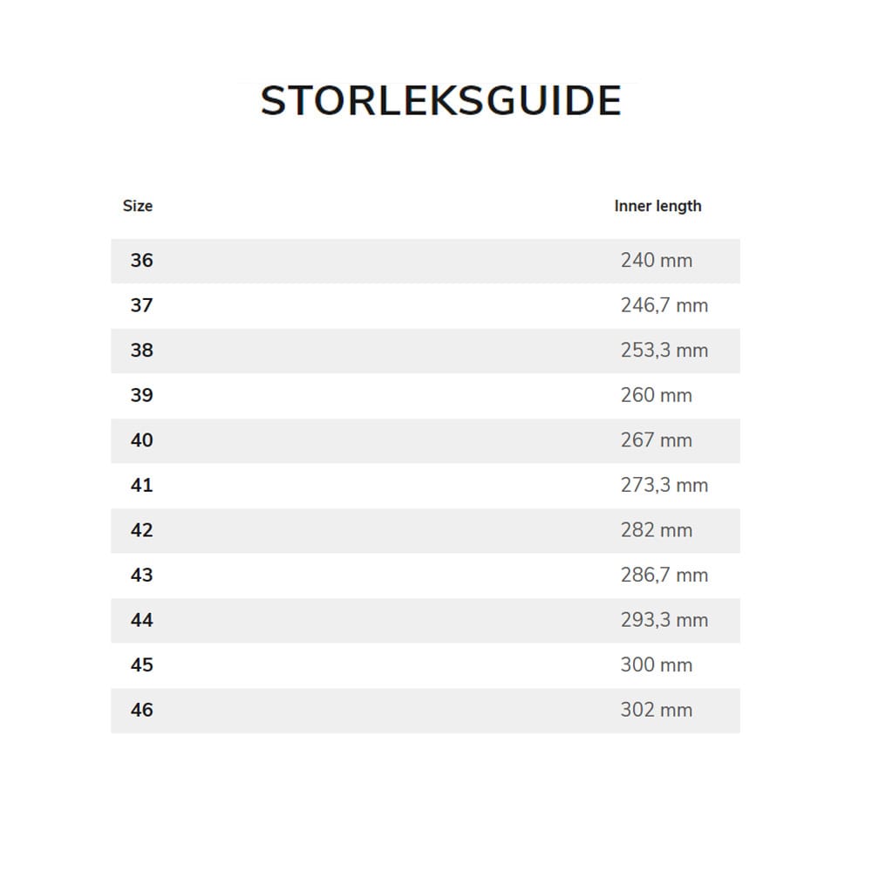Screen dimensions: 872x872
Task: Select size 45 in the guide
Action: pos(141,665)
